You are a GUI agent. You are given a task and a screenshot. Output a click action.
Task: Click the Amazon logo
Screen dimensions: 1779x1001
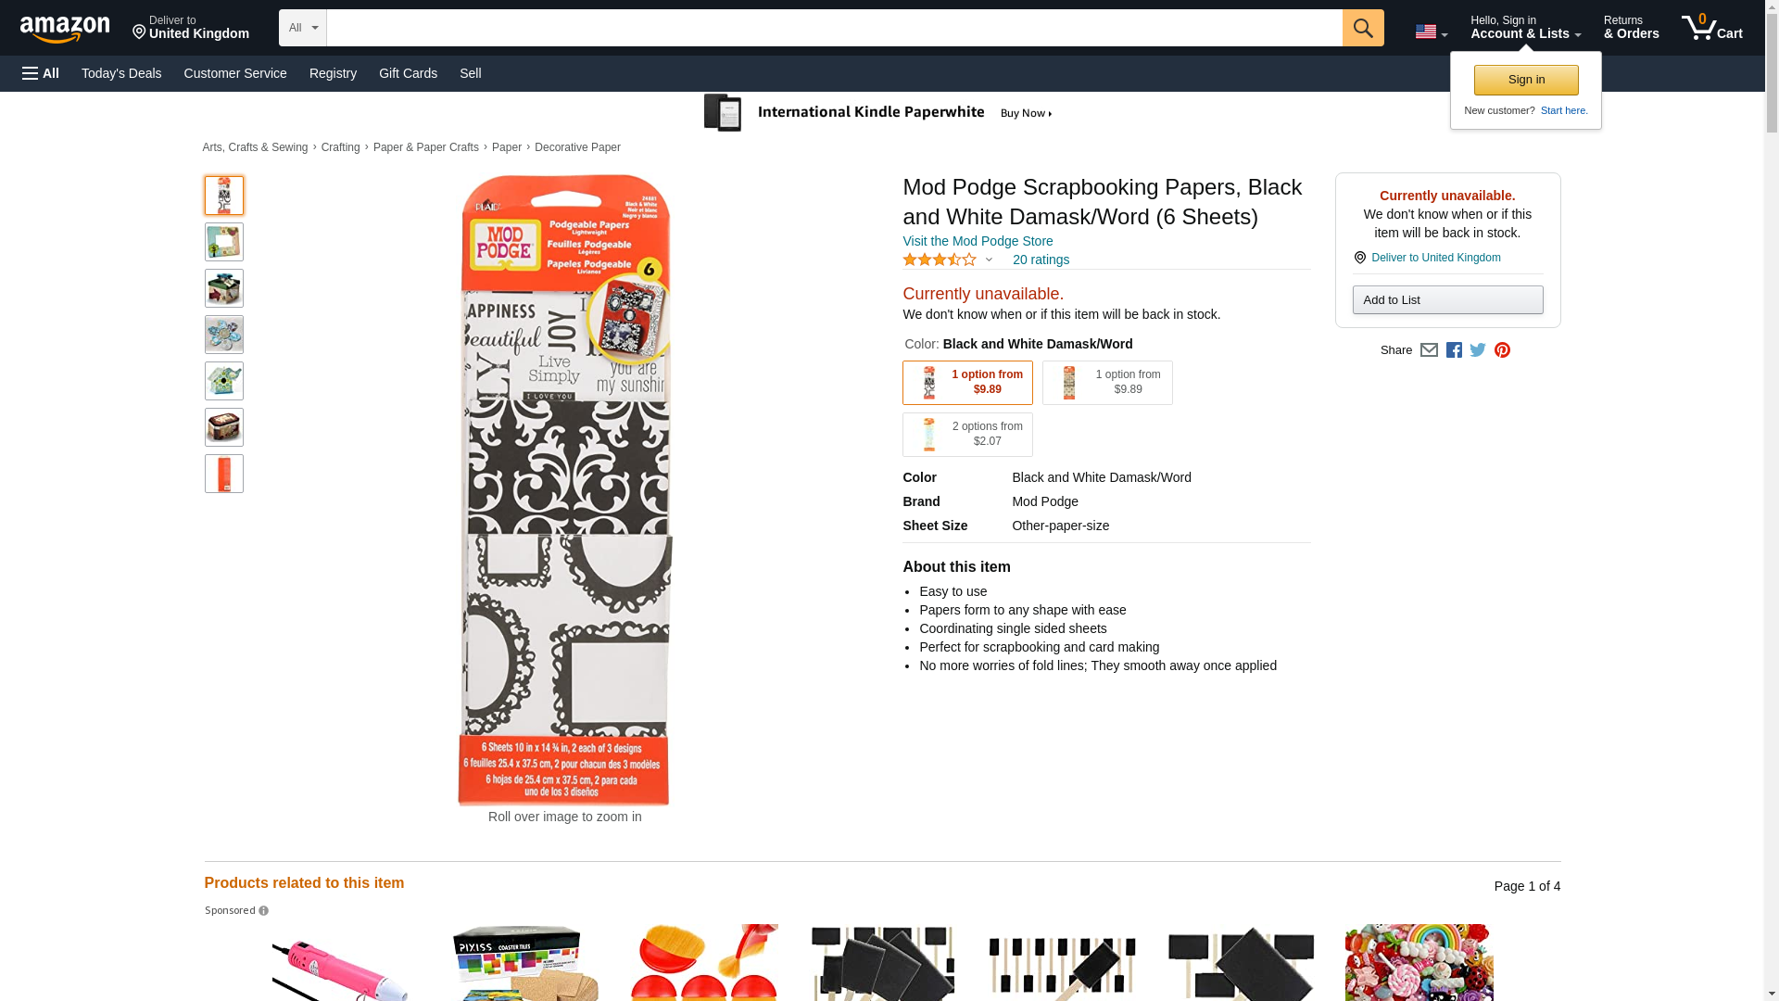[x=65, y=29]
